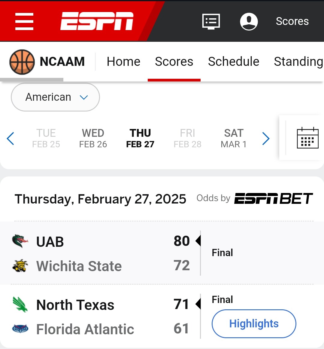This screenshot has height=349, width=324.
Task: Click the Wichita State team logo
Action: click(x=20, y=266)
